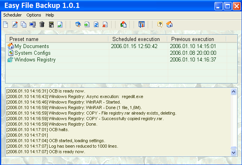Viewport: 242px width, 165px height.
Task: Click the log line mentioning regedit.exe
Action: click(75, 96)
